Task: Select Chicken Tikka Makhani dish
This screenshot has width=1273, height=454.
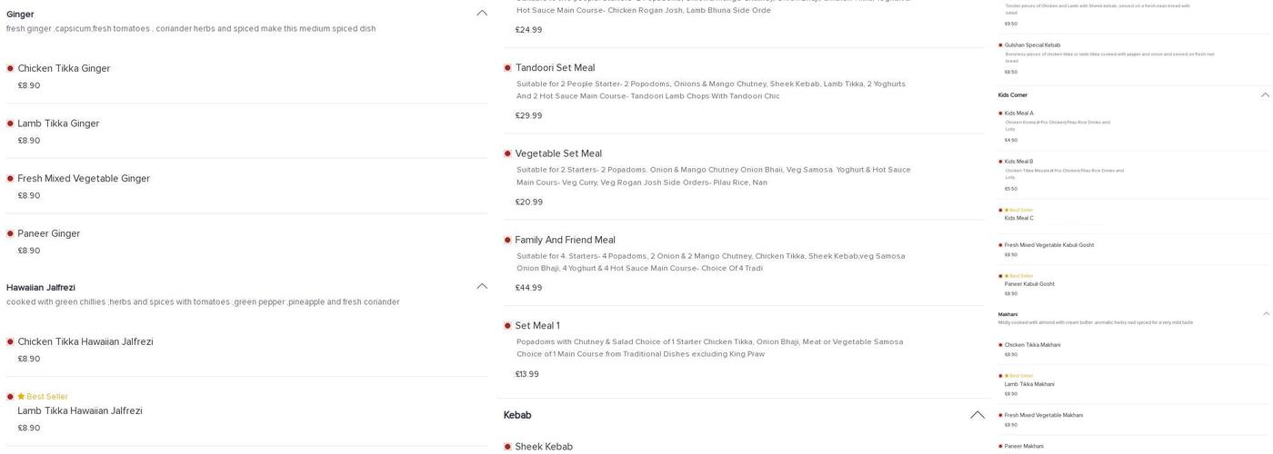Action: click(x=1032, y=345)
